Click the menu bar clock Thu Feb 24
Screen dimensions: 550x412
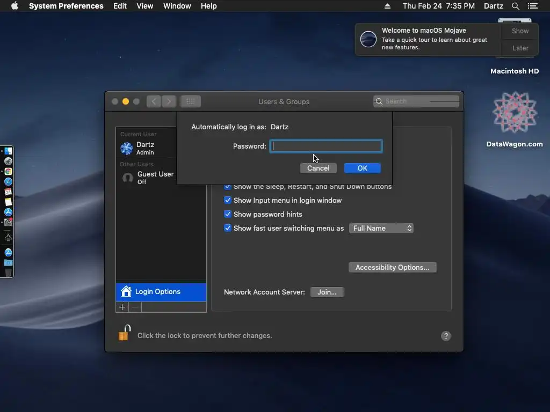(x=438, y=6)
